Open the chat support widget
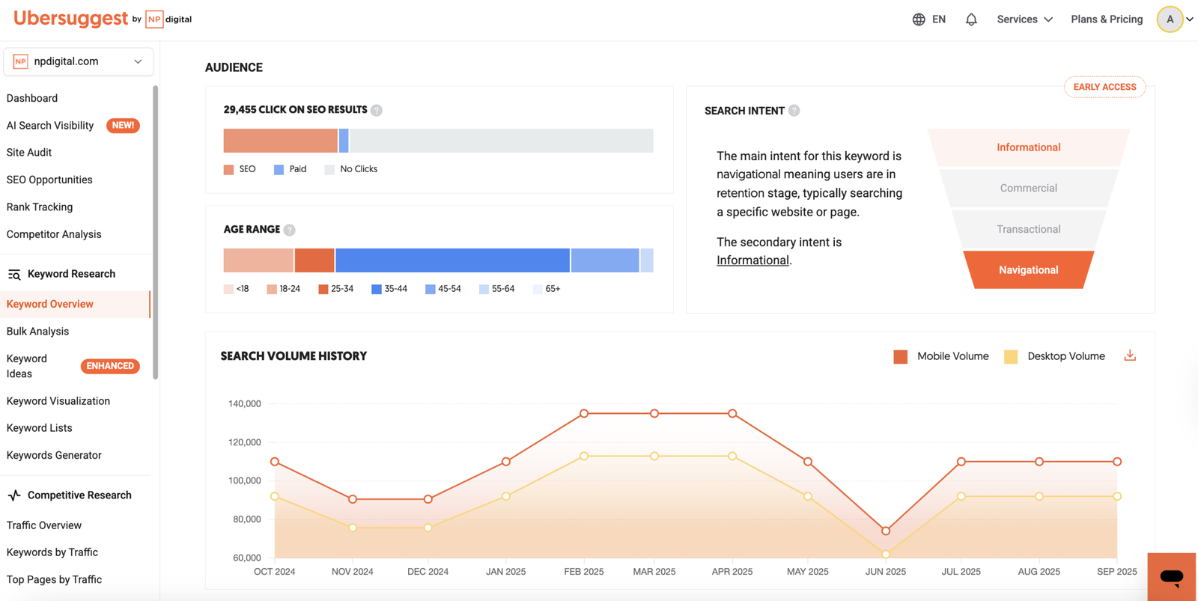 click(1171, 576)
